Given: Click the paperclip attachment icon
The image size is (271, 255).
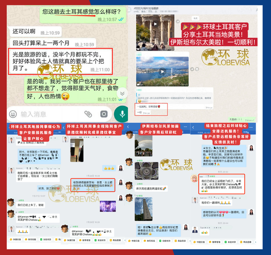Looking at the screenshot, I should 88,114.
